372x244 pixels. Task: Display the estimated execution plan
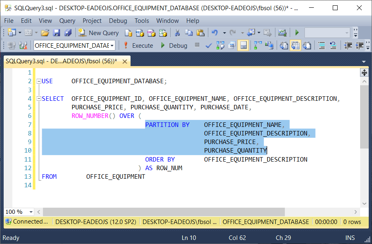220,45
